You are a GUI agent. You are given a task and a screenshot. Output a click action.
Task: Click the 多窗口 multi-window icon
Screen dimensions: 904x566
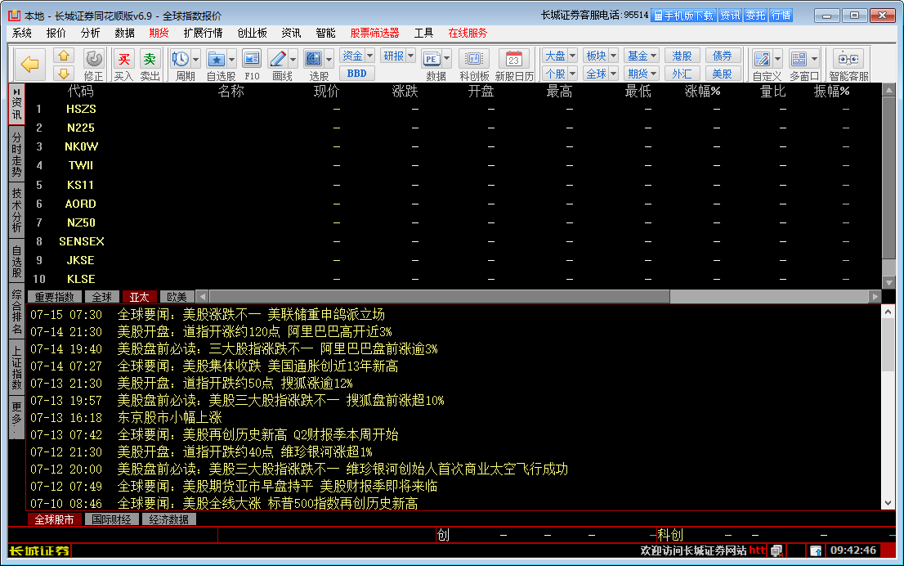coord(799,59)
